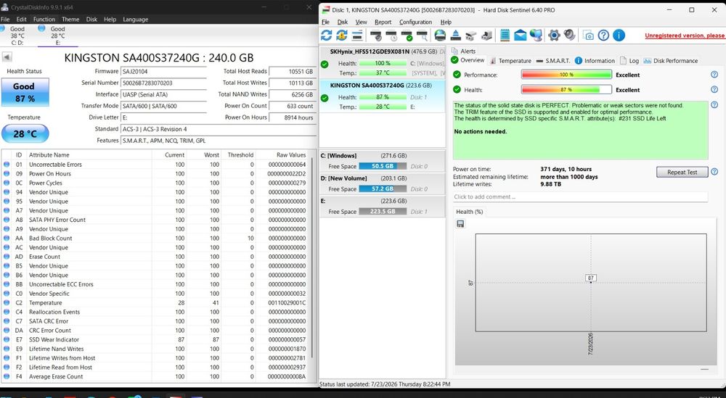Viewport: 726px width, 398px height.
Task: Select the Overview tab
Action: coord(468,60)
